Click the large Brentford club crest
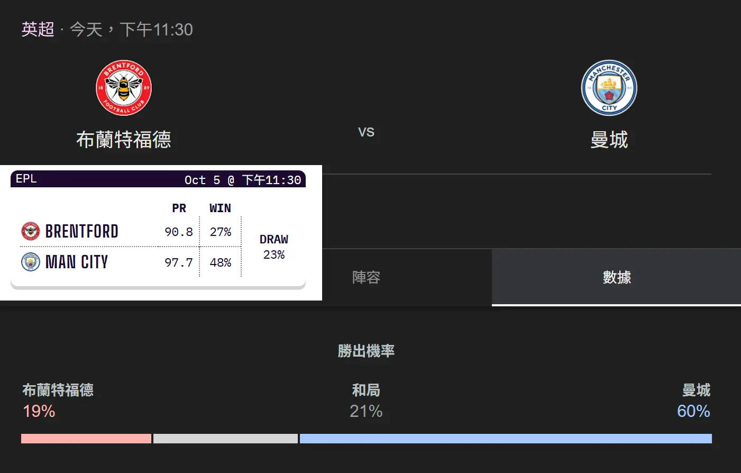The width and height of the screenshot is (741, 473). (124, 88)
